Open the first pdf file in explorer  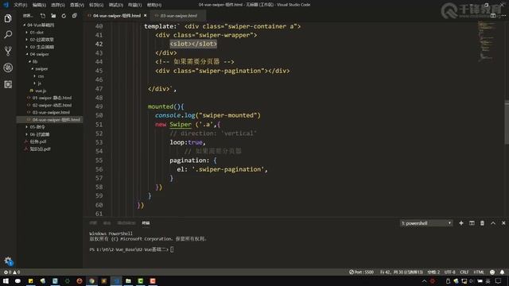click(38, 141)
